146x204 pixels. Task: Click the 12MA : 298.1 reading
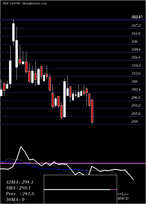[x=20, y=182]
